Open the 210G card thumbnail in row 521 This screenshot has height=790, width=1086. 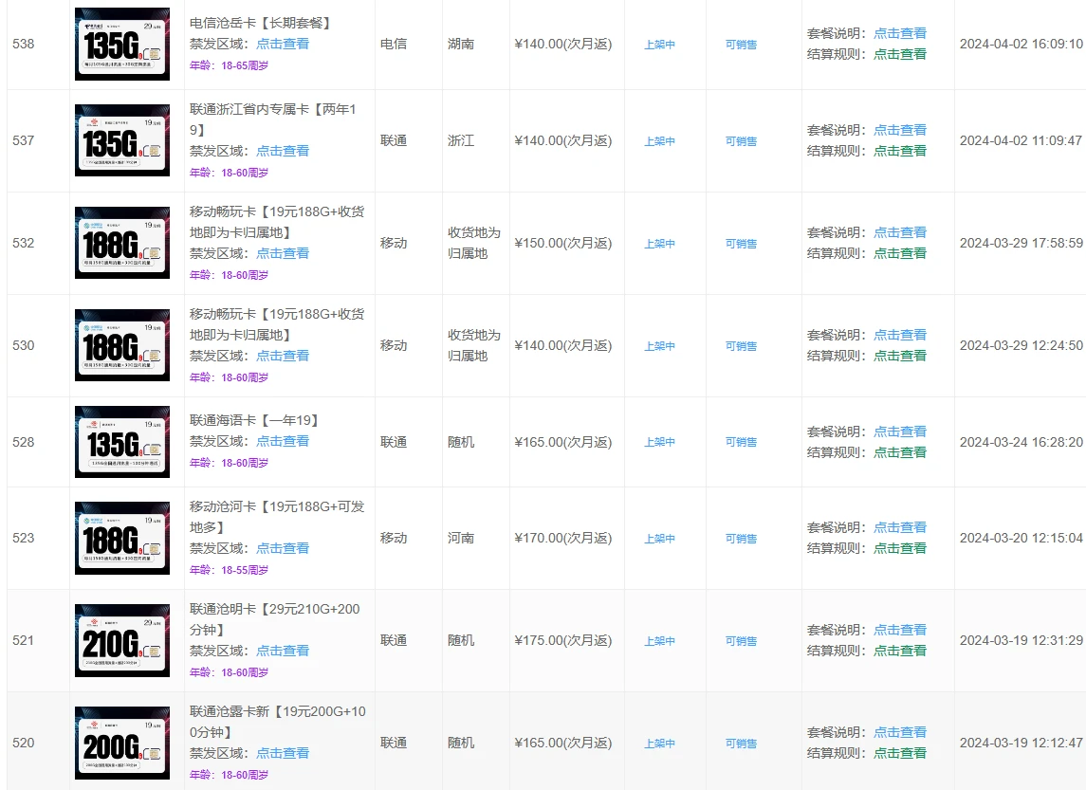coord(122,640)
